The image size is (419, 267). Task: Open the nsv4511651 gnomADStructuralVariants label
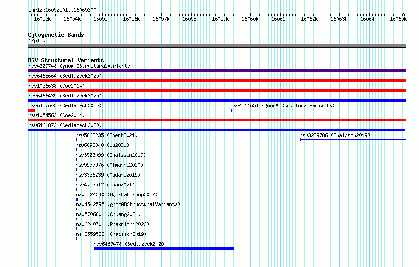282,105
